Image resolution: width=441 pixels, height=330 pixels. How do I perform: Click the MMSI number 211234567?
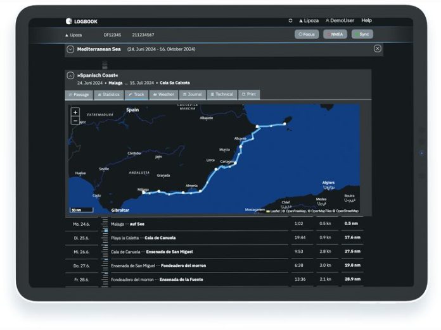point(143,35)
